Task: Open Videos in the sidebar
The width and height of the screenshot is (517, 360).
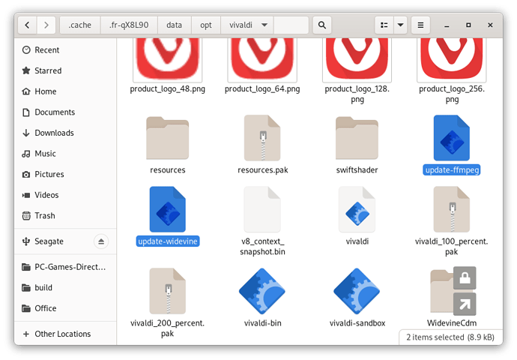Action: 65,195
